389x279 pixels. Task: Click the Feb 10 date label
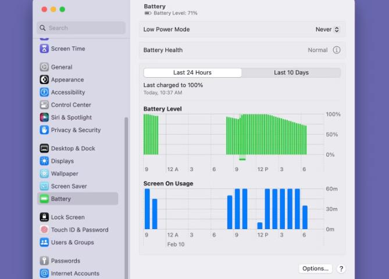pos(176,244)
